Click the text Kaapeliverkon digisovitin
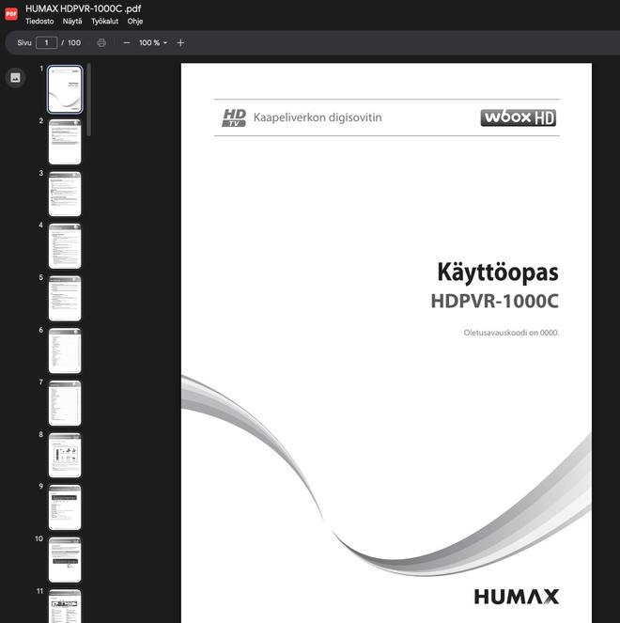The image size is (620, 623). tap(318, 117)
